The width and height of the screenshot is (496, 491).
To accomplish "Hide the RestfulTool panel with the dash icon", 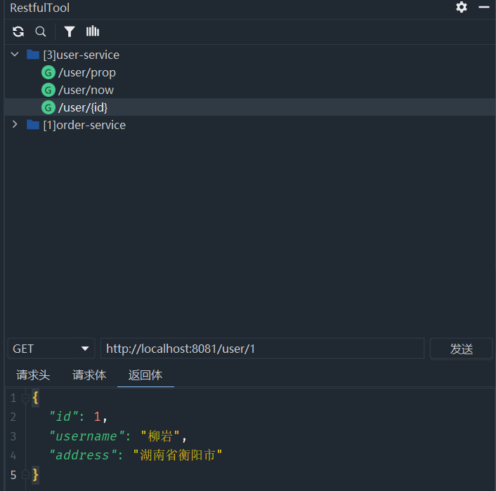I will pos(484,8).
